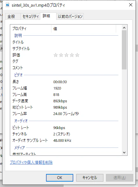The width and height of the screenshot is (138, 187).
Task: Open プロパティや個人情報を削除 link
Action: [x=31, y=162]
